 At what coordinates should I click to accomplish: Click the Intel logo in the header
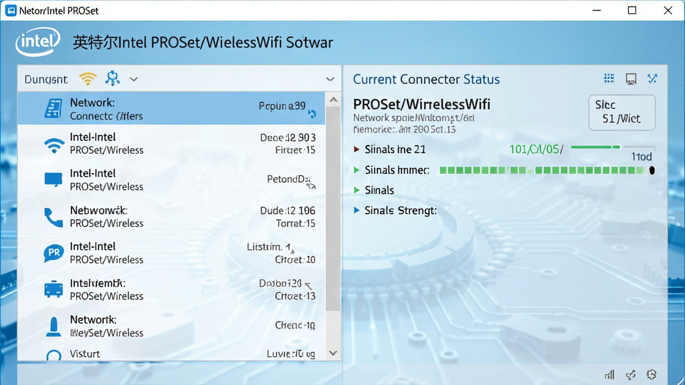pyautogui.click(x=37, y=42)
